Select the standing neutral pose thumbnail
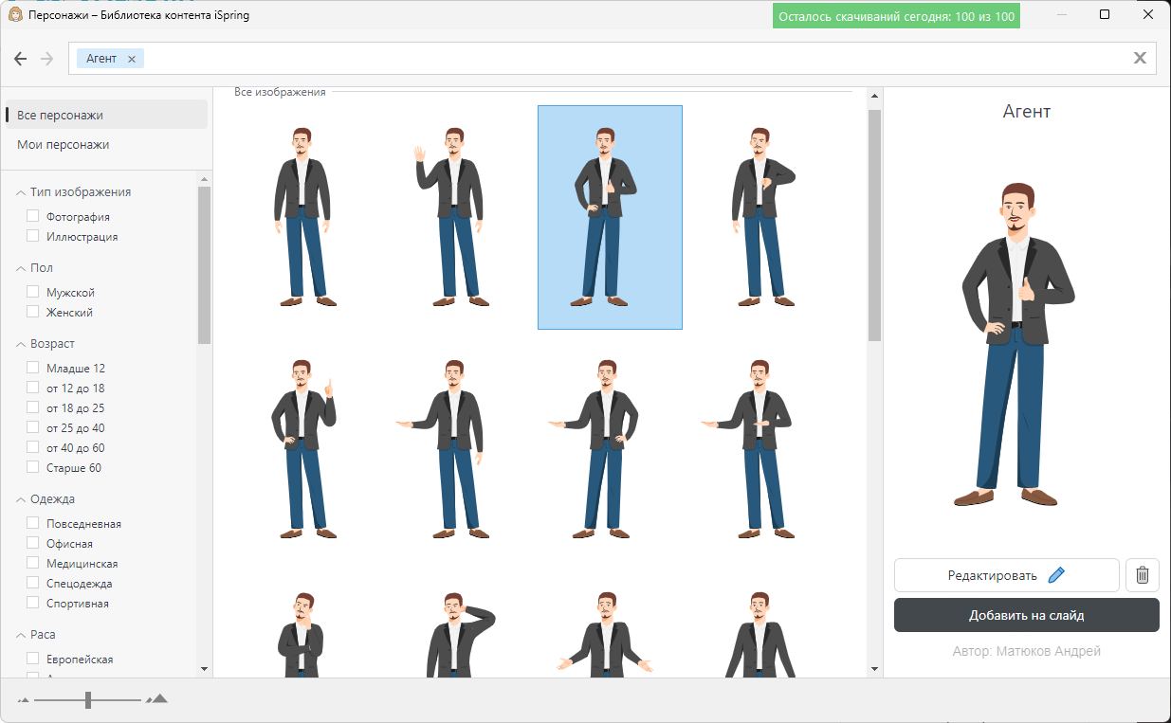Image resolution: width=1171 pixels, height=723 pixels. click(x=303, y=217)
